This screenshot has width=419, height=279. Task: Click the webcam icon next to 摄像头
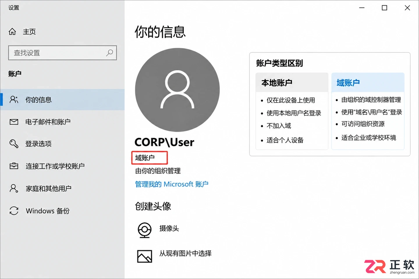[x=144, y=230]
